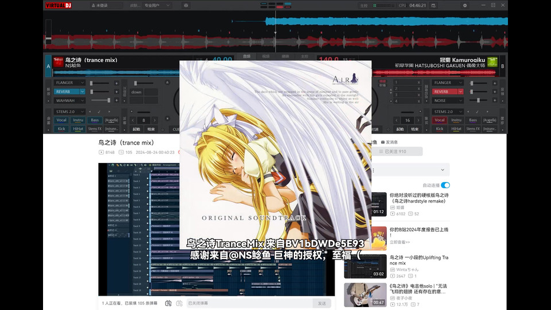551x310 pixels.
Task: Select deck B letter tab
Action: 503,66
